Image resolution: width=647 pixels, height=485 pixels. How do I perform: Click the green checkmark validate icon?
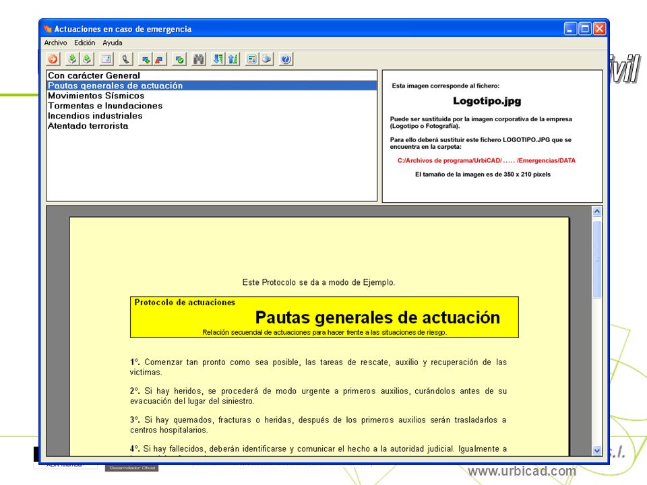[x=179, y=59]
